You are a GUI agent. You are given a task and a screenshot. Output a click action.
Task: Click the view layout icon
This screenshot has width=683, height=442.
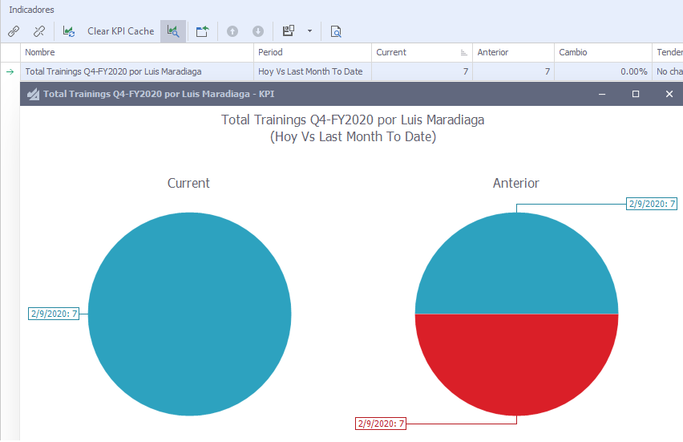289,31
